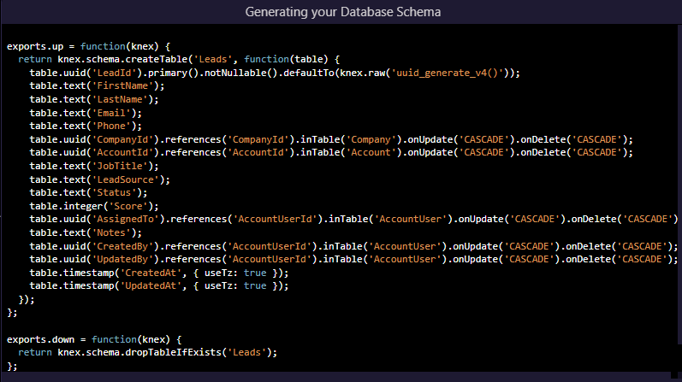682x382 pixels.
Task: Click the table.text('Status') line
Action: [88, 192]
